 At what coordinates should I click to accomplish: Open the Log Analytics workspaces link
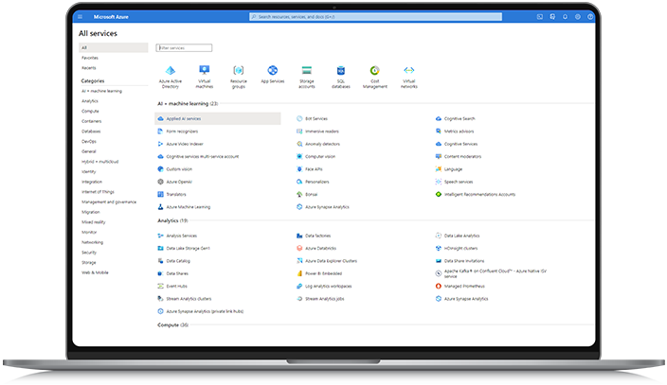pyautogui.click(x=329, y=286)
